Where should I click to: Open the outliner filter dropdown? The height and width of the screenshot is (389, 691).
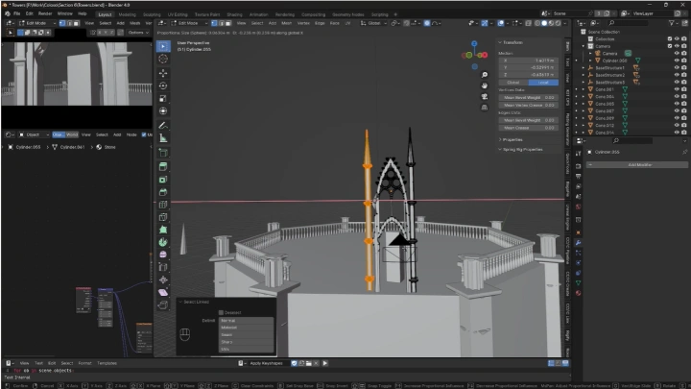pyautogui.click(x=674, y=23)
